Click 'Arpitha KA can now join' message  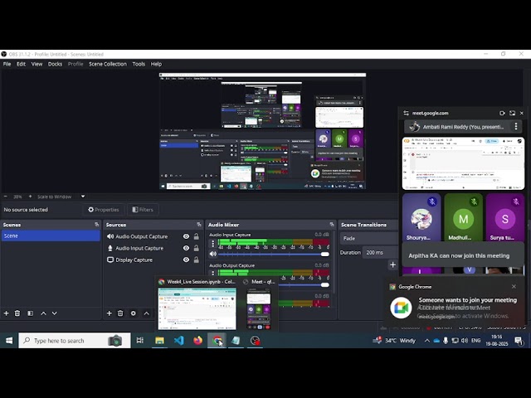coord(459,256)
